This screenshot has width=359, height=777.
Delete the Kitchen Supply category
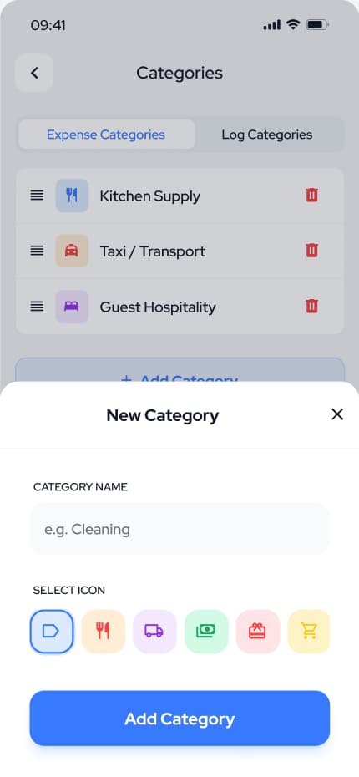(311, 196)
